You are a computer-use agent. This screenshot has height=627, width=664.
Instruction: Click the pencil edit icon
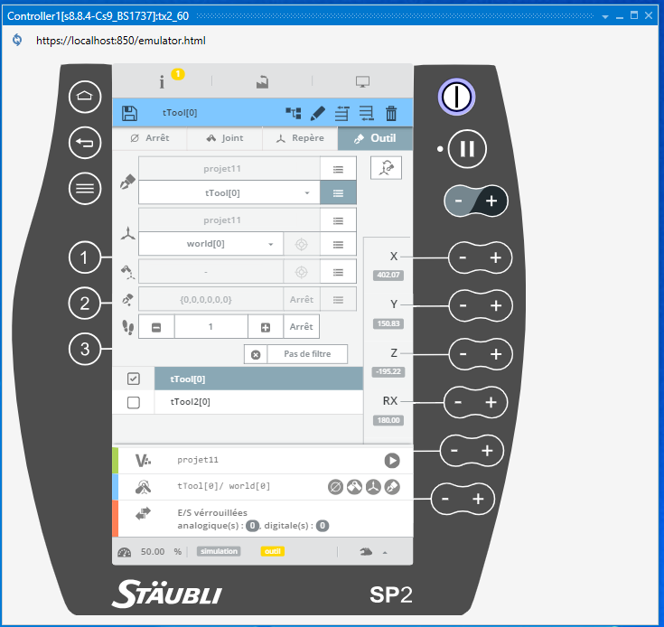point(317,113)
